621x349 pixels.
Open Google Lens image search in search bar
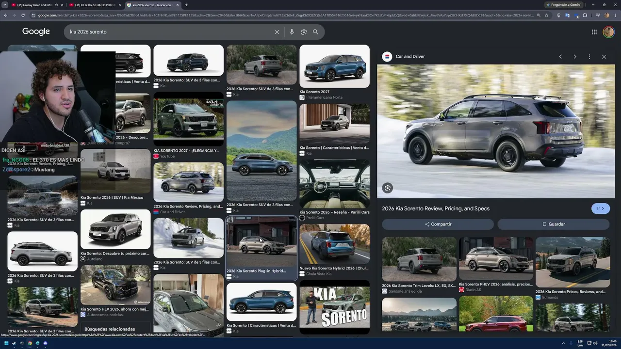coord(304,32)
